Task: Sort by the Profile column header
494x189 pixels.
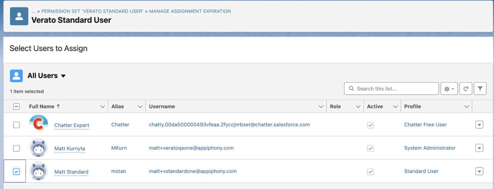Action: tap(413, 107)
